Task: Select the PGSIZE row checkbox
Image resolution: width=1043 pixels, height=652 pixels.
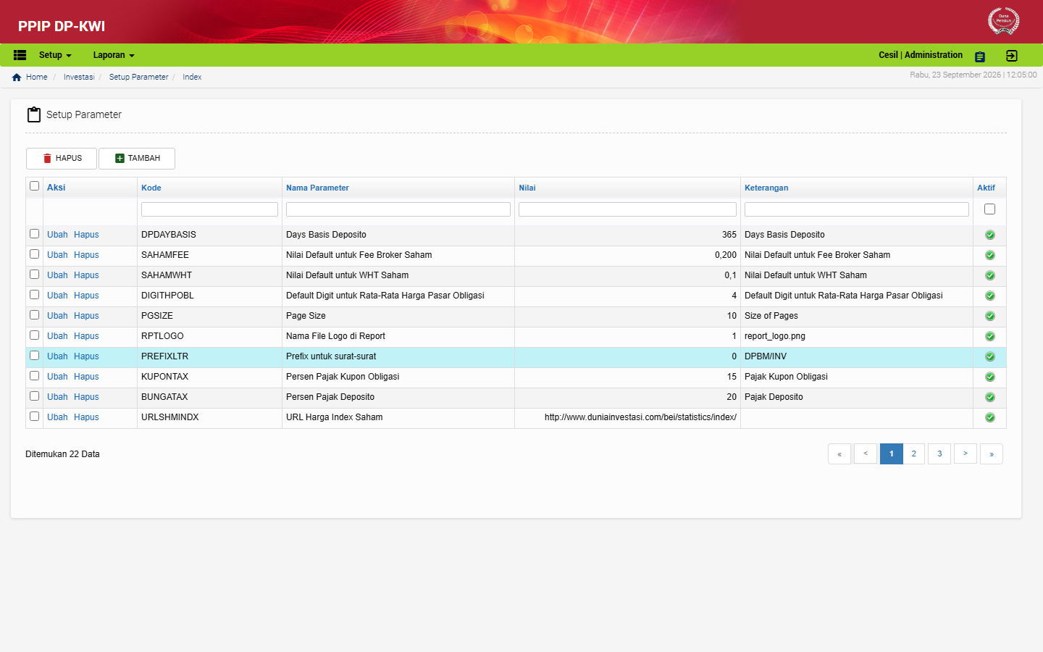Action: coord(34,315)
